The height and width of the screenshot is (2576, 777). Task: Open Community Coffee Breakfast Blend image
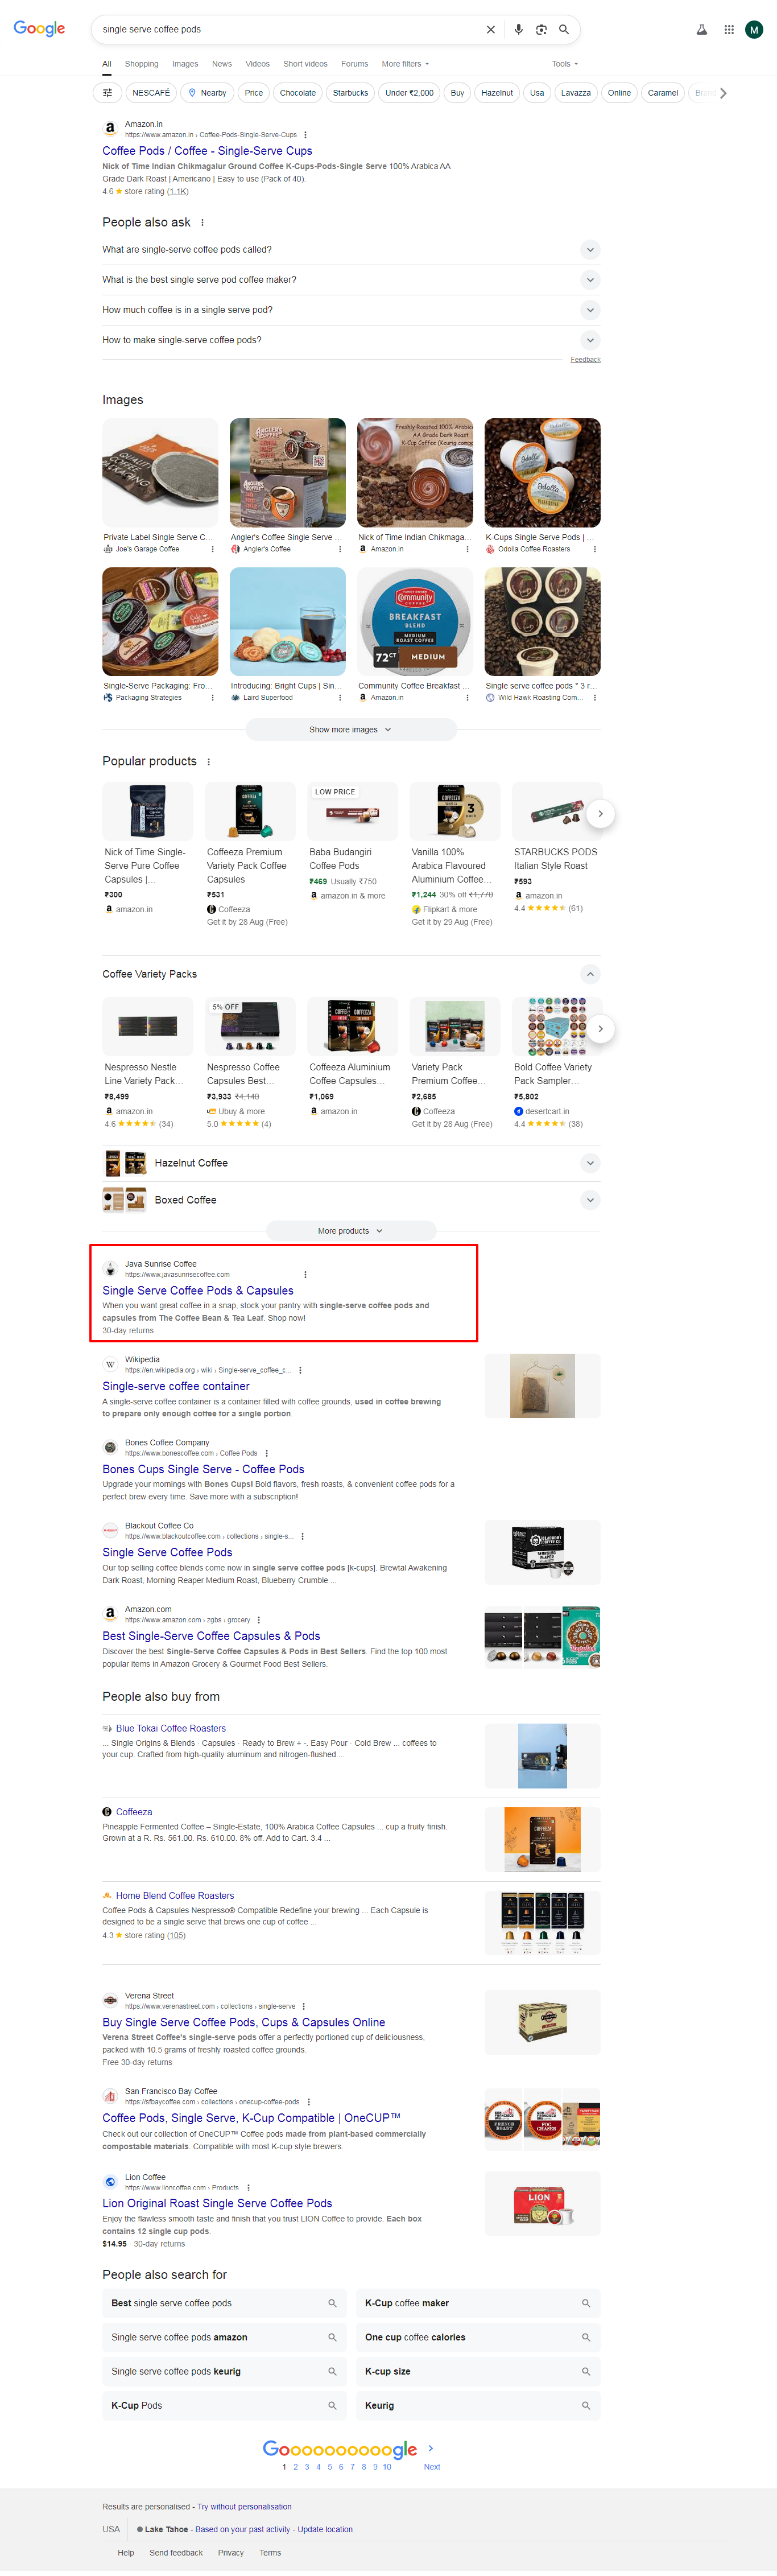[x=415, y=621]
